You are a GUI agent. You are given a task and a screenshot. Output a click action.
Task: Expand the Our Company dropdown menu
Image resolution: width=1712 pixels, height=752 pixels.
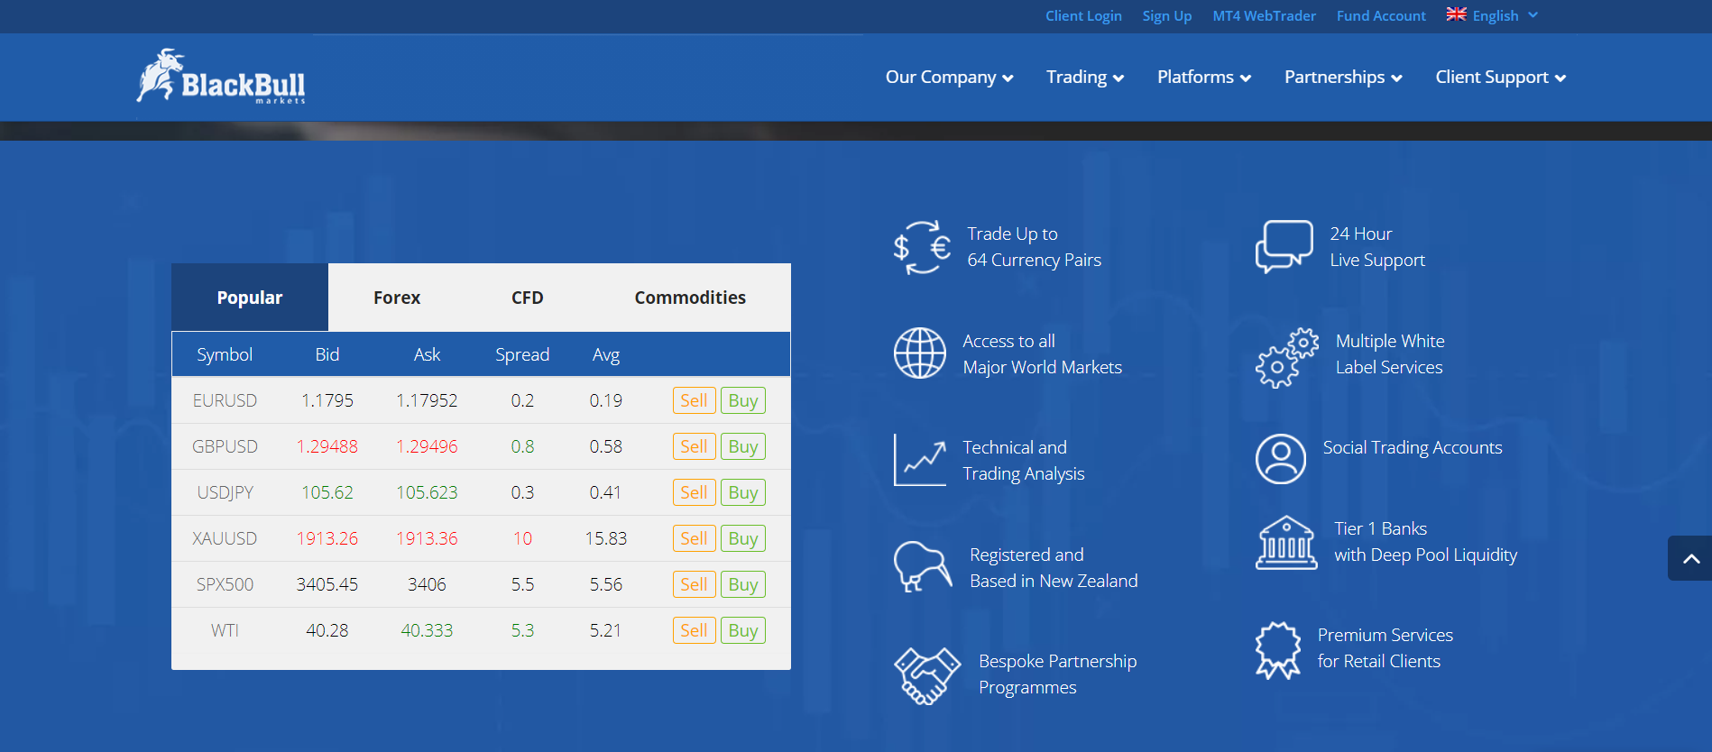tap(949, 78)
